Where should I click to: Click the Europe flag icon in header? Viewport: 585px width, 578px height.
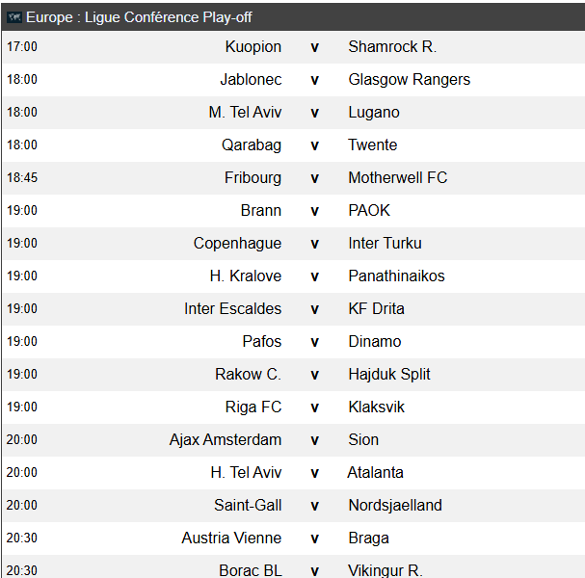click(x=14, y=17)
